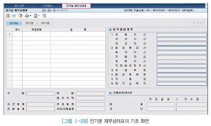The height and width of the screenshot is (126, 211).
Task: Click the plus add-to-menu icon
Action: [54, 10]
